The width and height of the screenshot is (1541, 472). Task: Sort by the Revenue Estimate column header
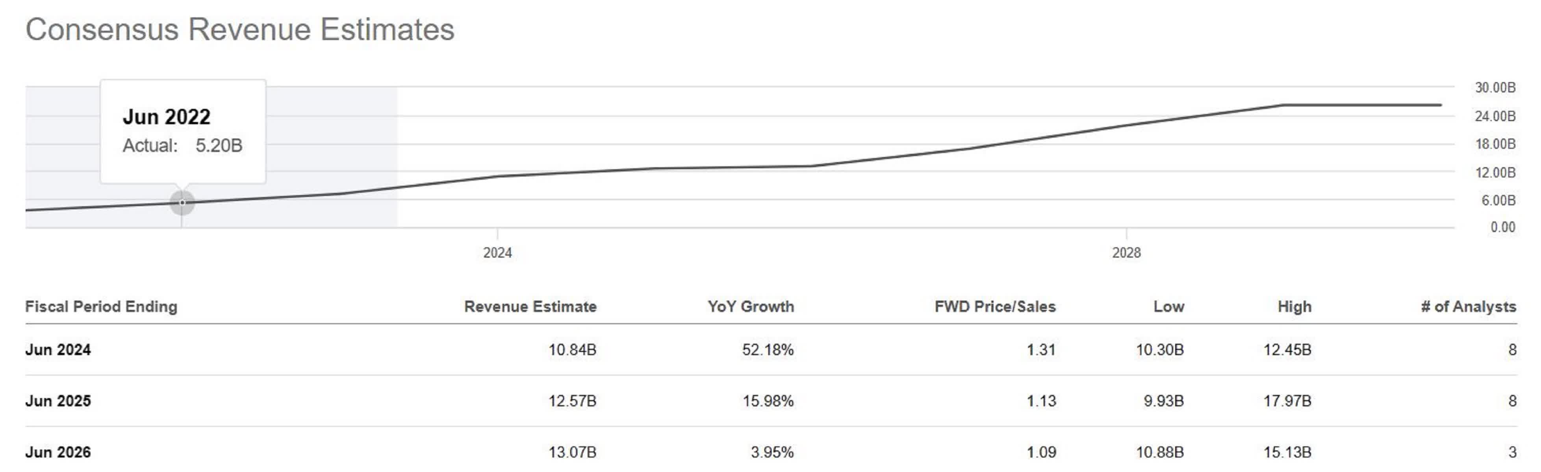point(530,306)
